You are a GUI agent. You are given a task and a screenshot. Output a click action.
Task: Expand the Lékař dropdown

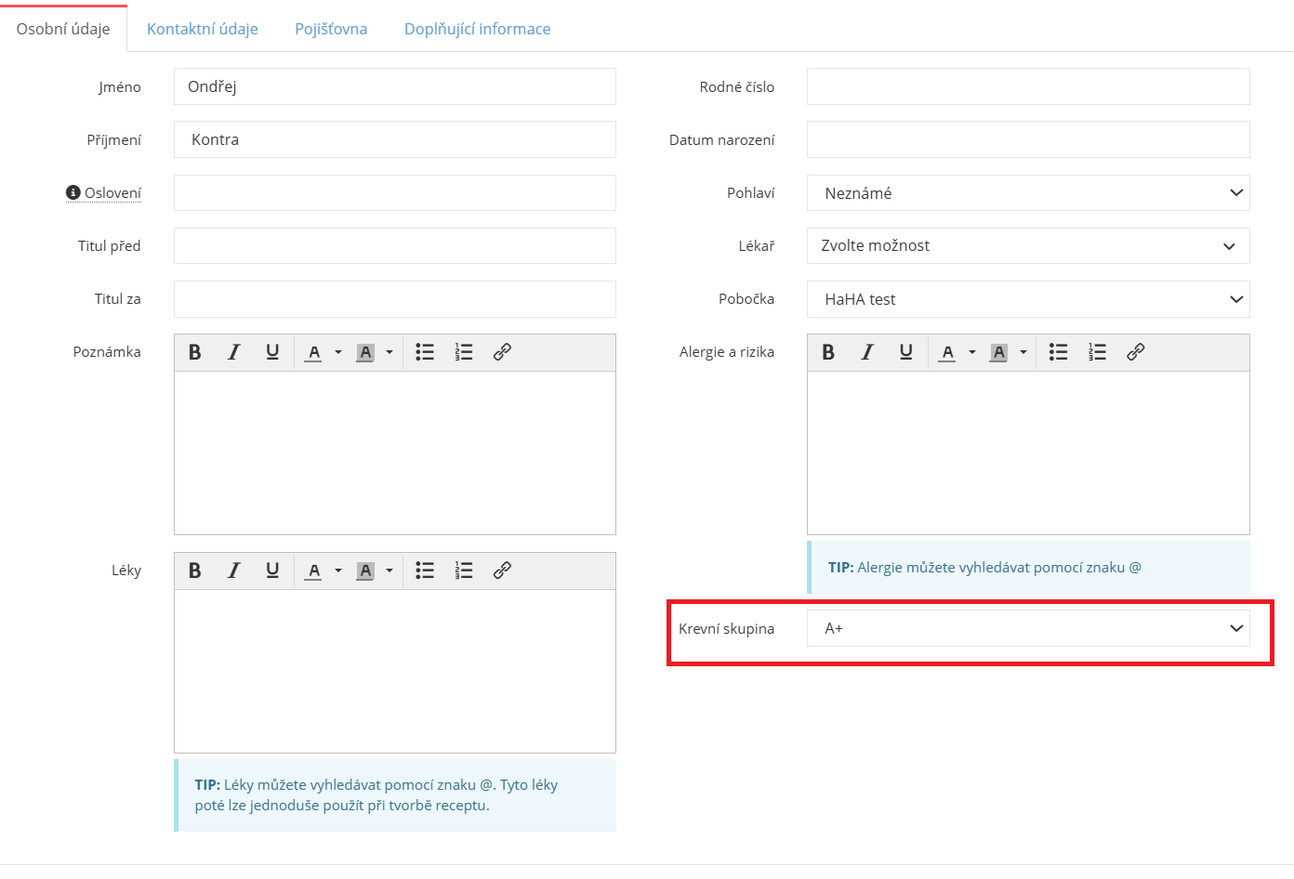1027,246
